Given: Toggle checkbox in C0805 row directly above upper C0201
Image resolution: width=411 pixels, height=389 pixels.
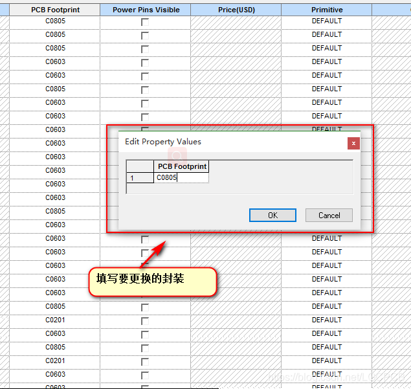Looking at the screenshot, I should 145,307.
